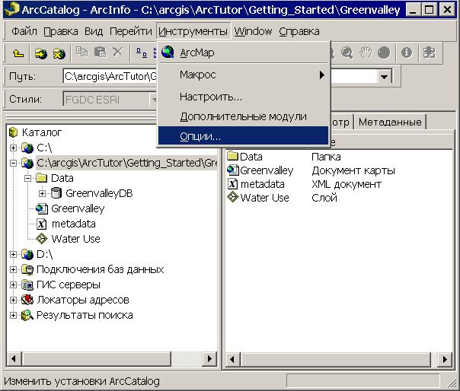
Task: Expand Подключения баз данных node
Action: [13, 269]
